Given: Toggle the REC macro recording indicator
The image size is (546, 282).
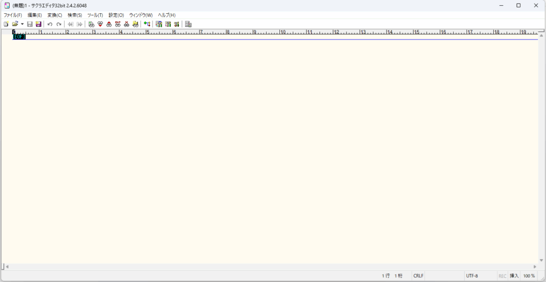Looking at the screenshot, I should (502, 276).
